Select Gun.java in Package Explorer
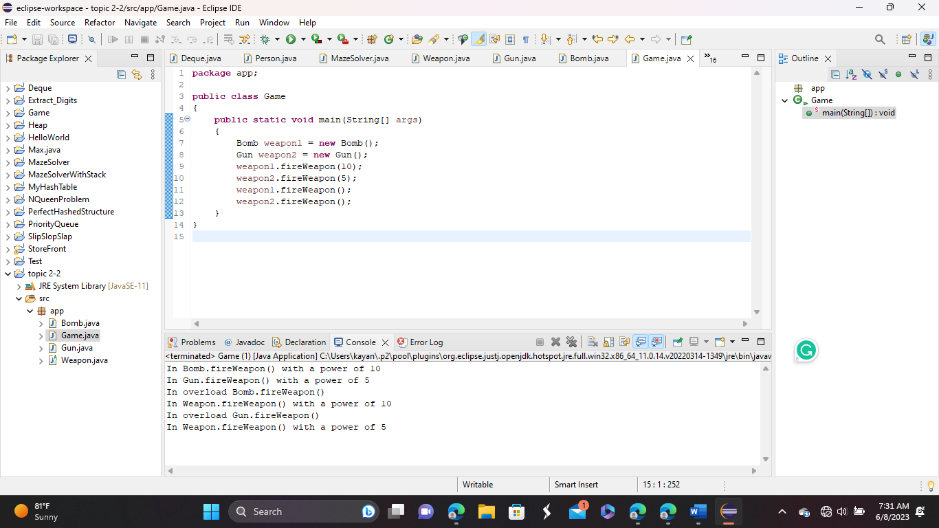 77,348
